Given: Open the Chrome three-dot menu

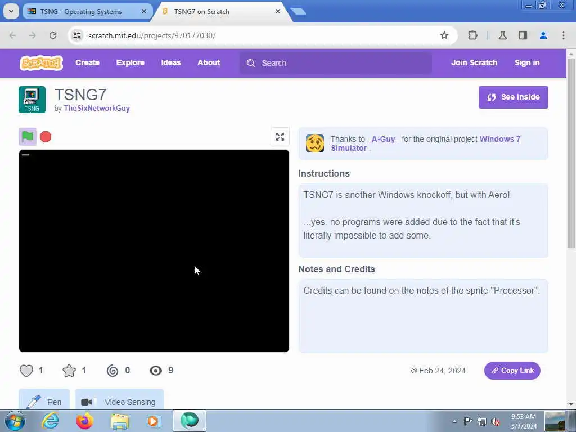Looking at the screenshot, I should [x=564, y=35].
